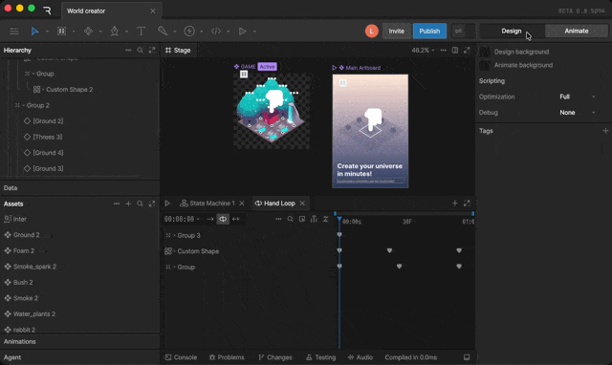Expand the Animations section
This screenshot has height=365, width=612.
pyautogui.click(x=79, y=342)
